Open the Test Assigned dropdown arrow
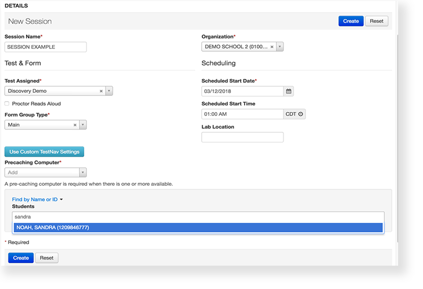Image resolution: width=423 pixels, height=289 pixels. [x=109, y=91]
